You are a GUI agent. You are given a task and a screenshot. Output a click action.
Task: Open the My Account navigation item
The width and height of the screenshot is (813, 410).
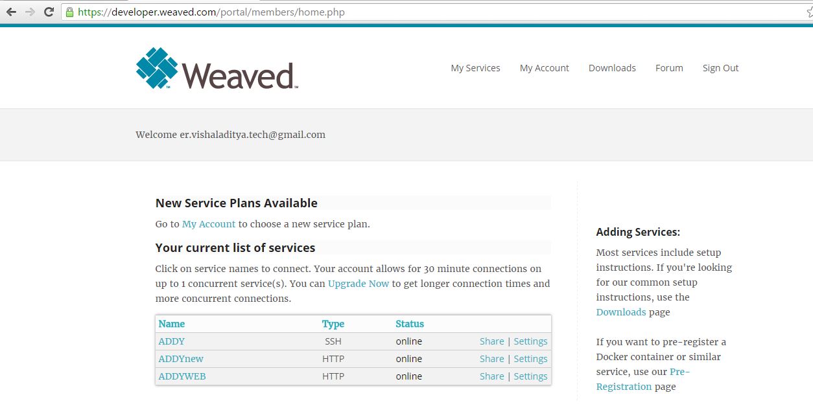click(x=544, y=67)
